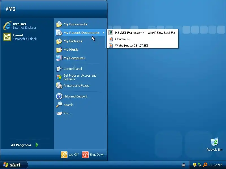The height and width of the screenshot is (169, 226).
Task: Open the My Pictures menu entry
Action: click(80, 41)
